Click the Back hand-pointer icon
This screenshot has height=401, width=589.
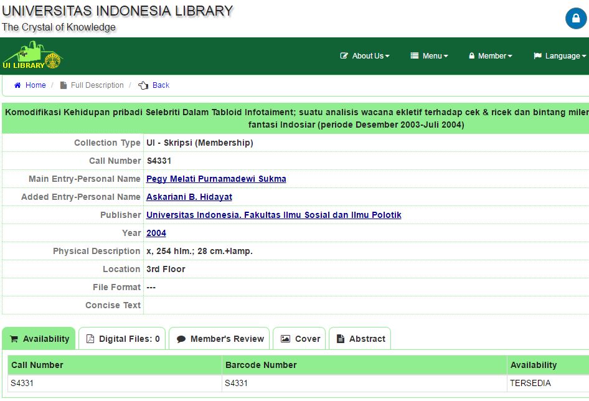tap(143, 85)
